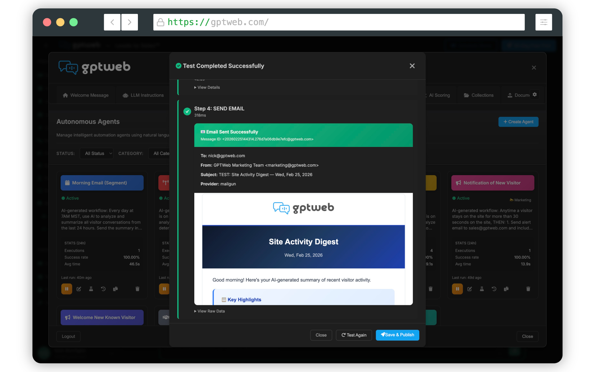595x372 pixels.
Task: Go forward with the browser forward arrow
Action: click(x=130, y=22)
